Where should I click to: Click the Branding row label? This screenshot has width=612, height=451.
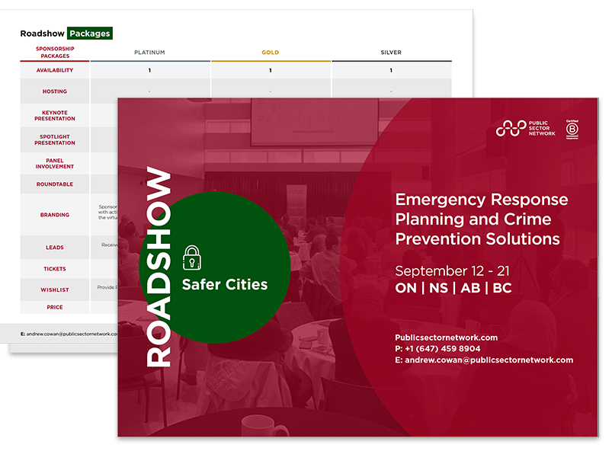click(55, 215)
